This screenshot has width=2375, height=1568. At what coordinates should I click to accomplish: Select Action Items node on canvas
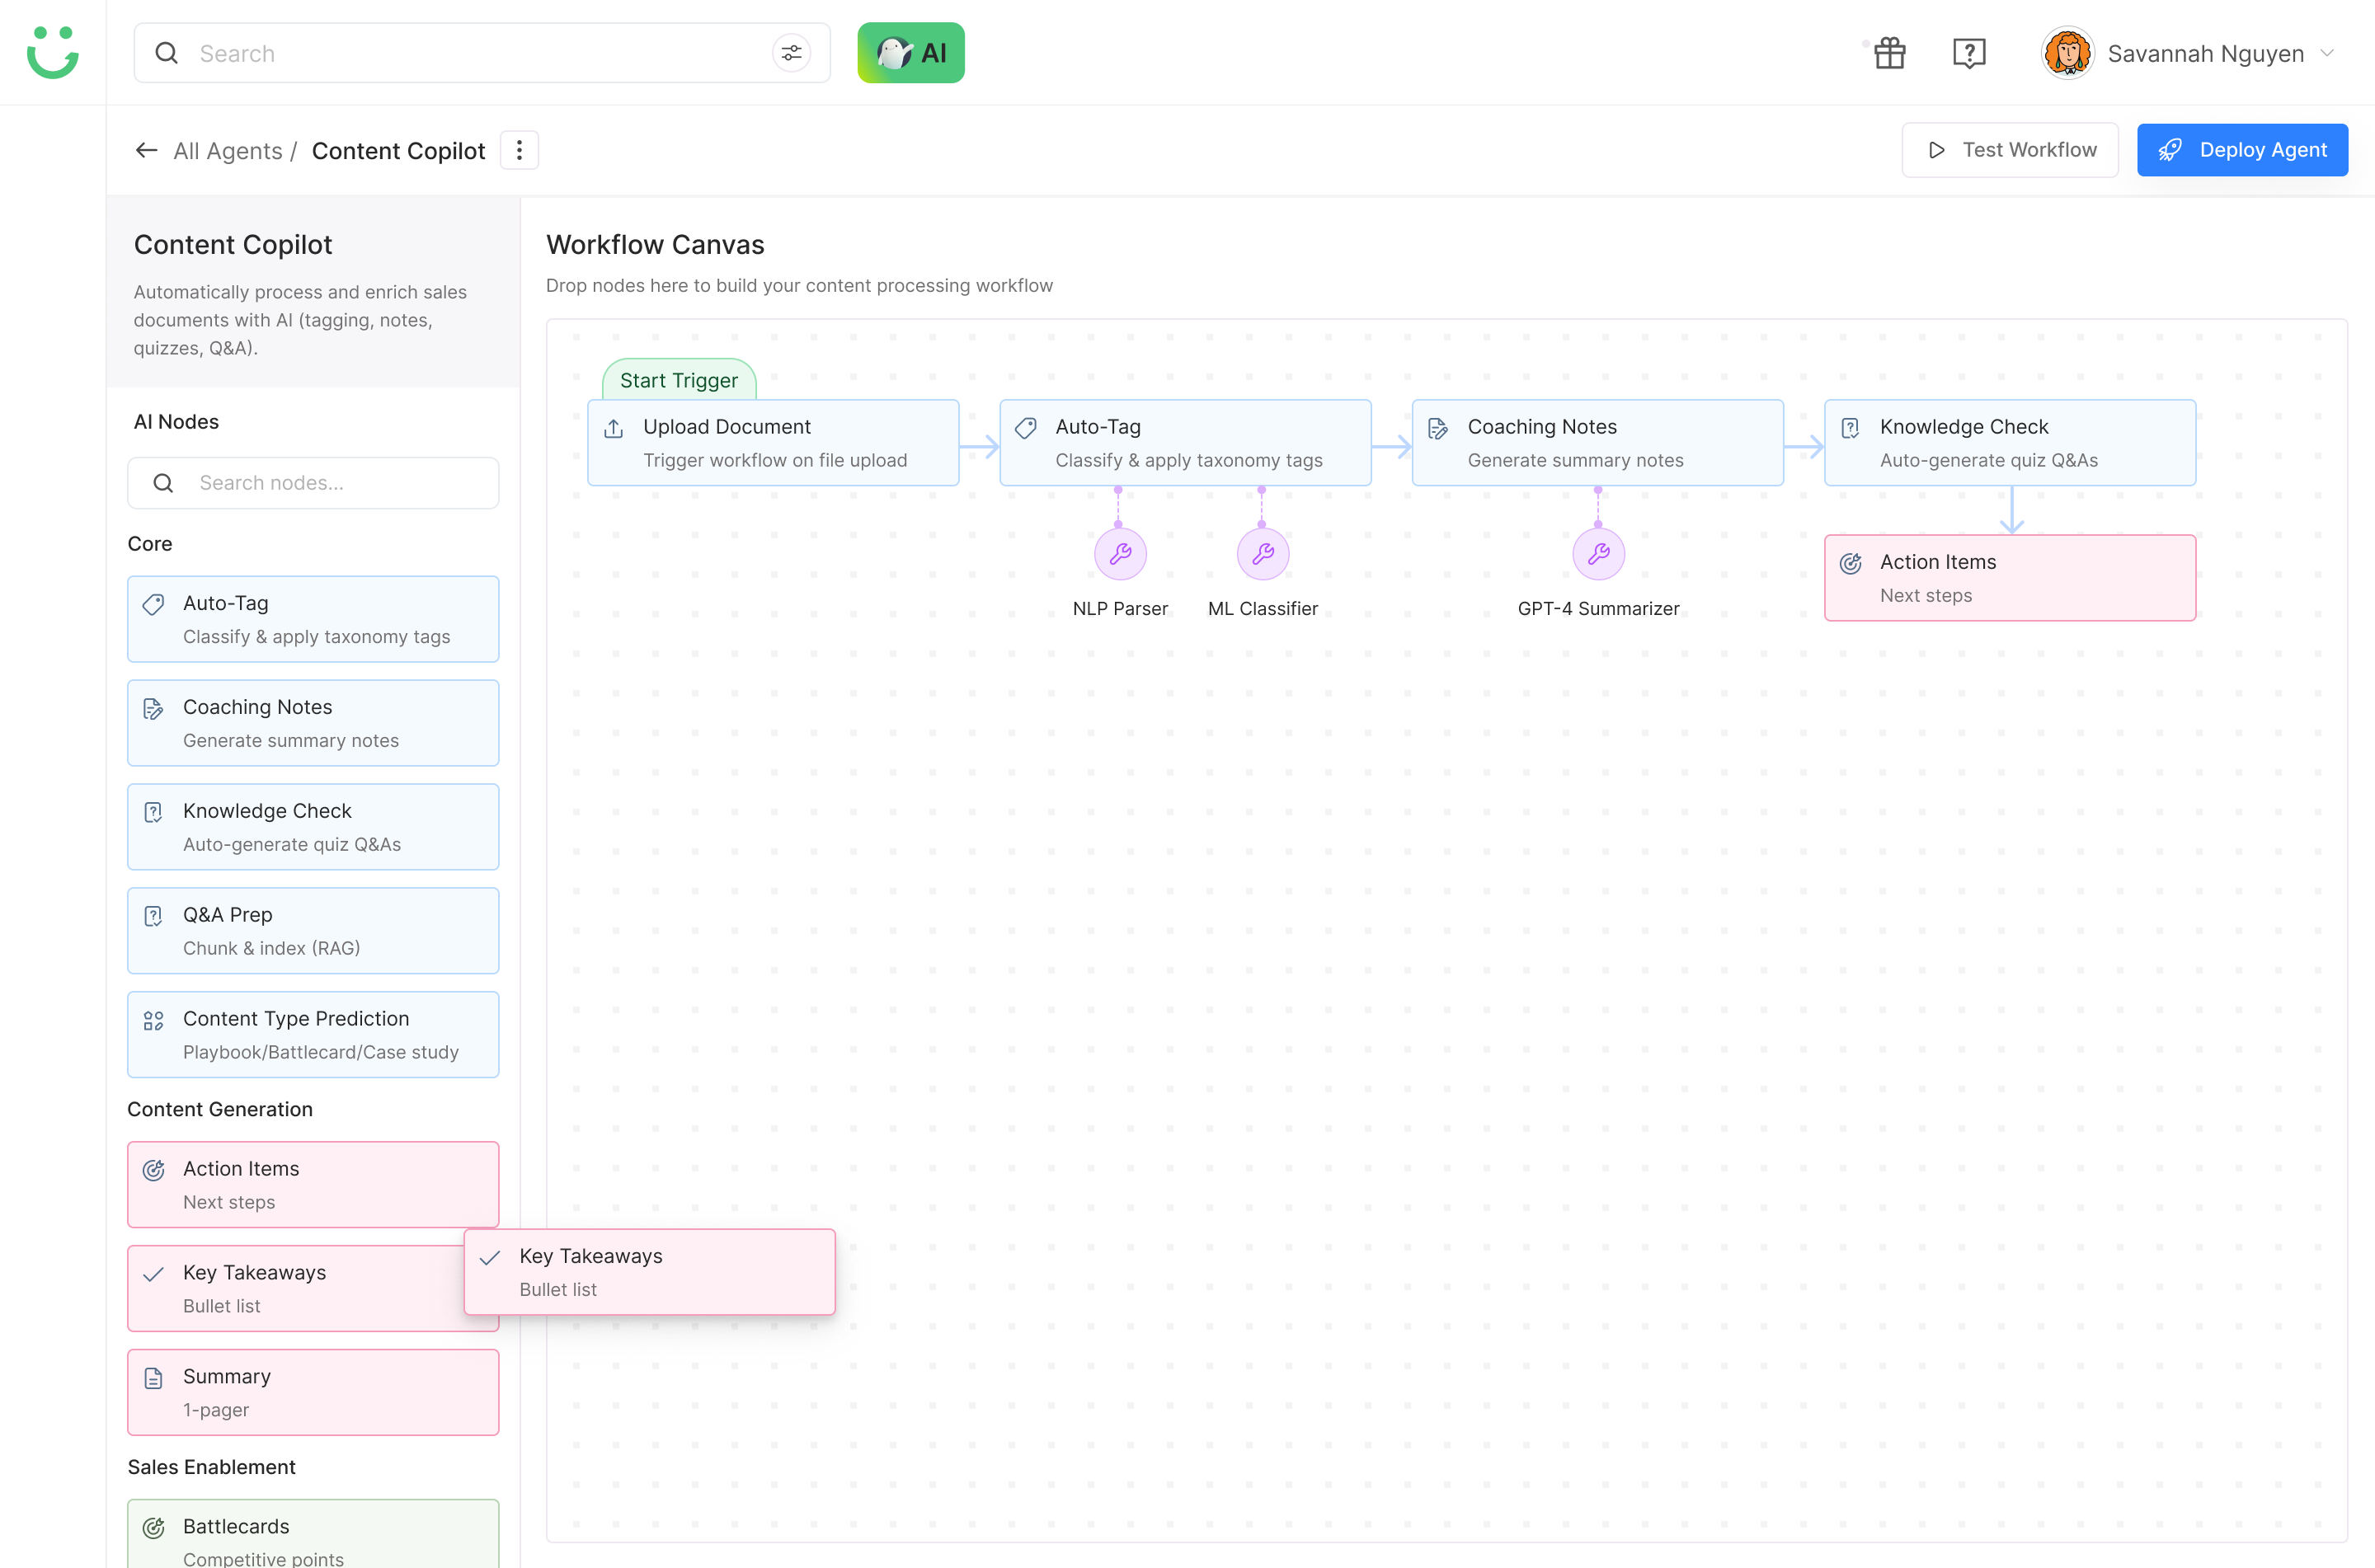(x=2010, y=578)
